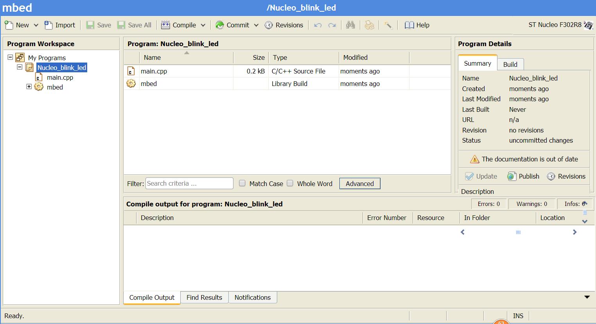This screenshot has width=596, height=324.
Task: Click the Advanced filter button
Action: (360, 184)
